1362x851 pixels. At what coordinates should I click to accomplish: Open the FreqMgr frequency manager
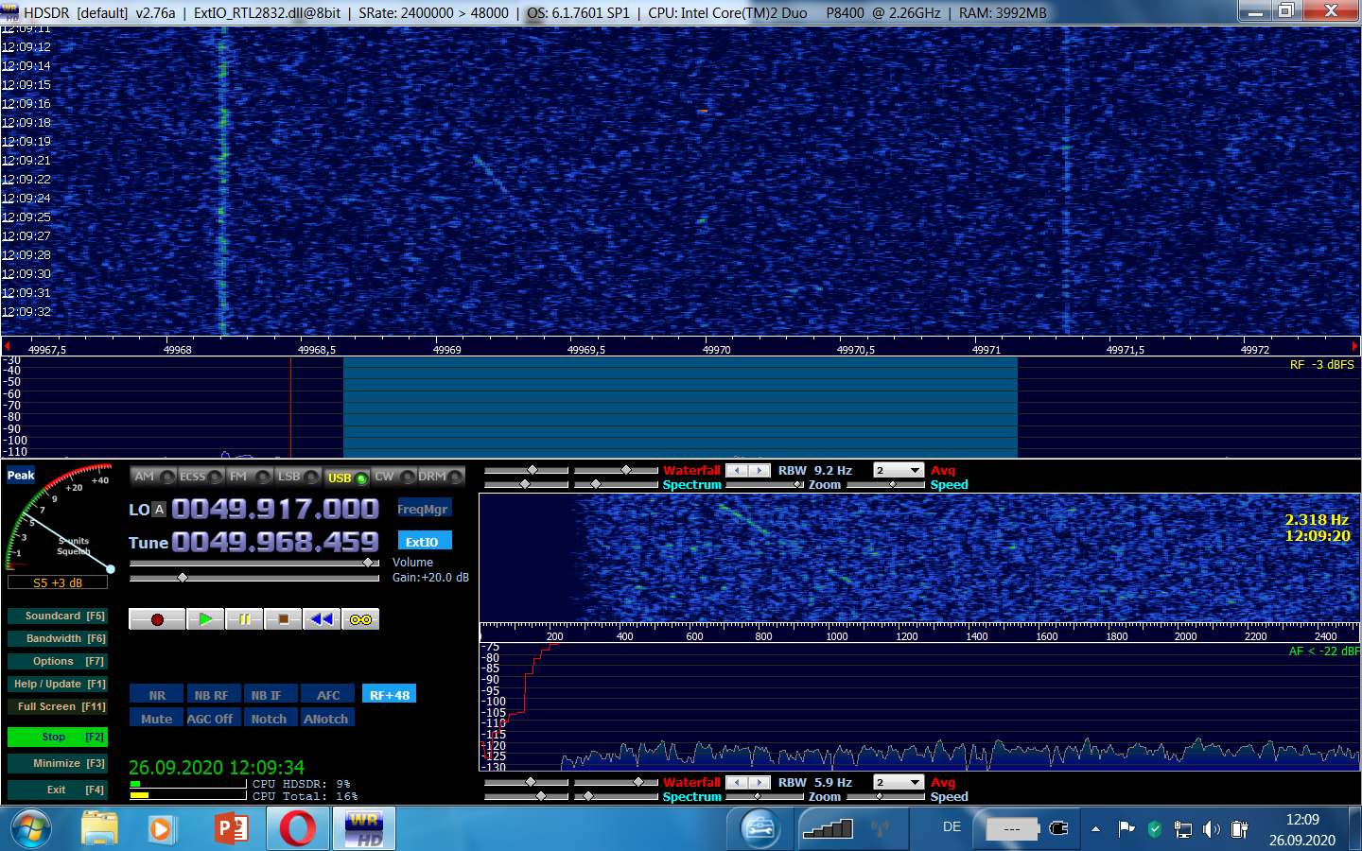click(423, 509)
